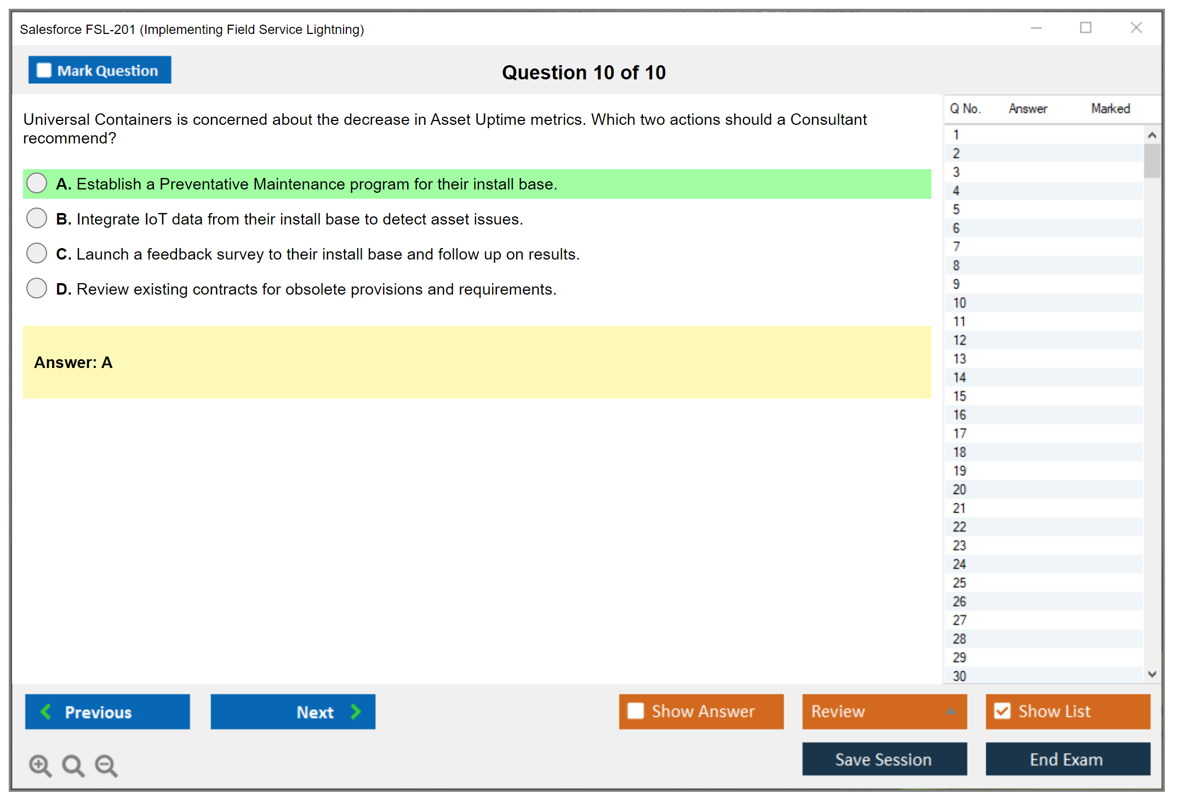Image resolution: width=1178 pixels, height=805 pixels.
Task: Jump to question 10 in list
Action: [959, 303]
